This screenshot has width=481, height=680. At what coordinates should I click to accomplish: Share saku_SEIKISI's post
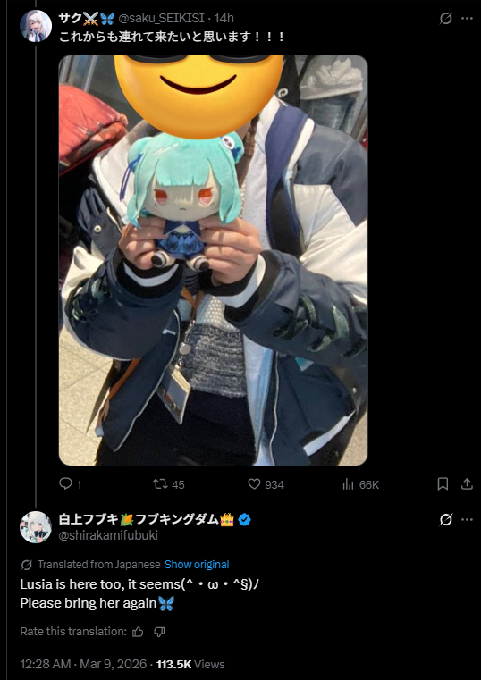[467, 484]
